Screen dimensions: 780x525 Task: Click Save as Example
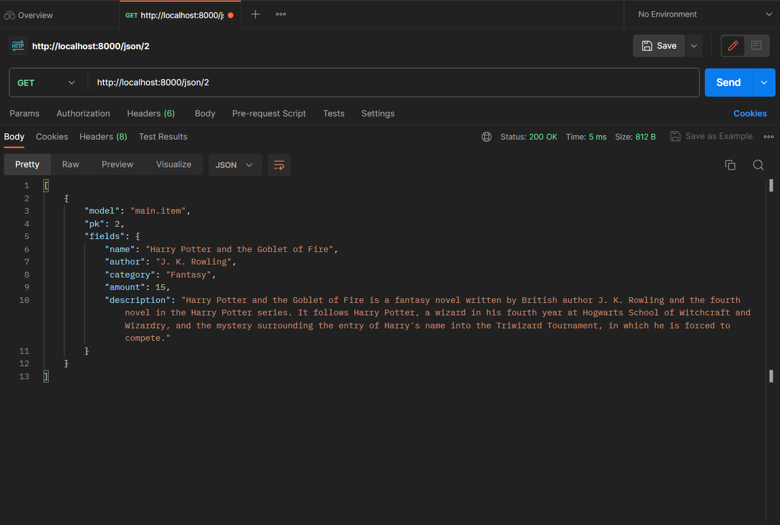[712, 136]
